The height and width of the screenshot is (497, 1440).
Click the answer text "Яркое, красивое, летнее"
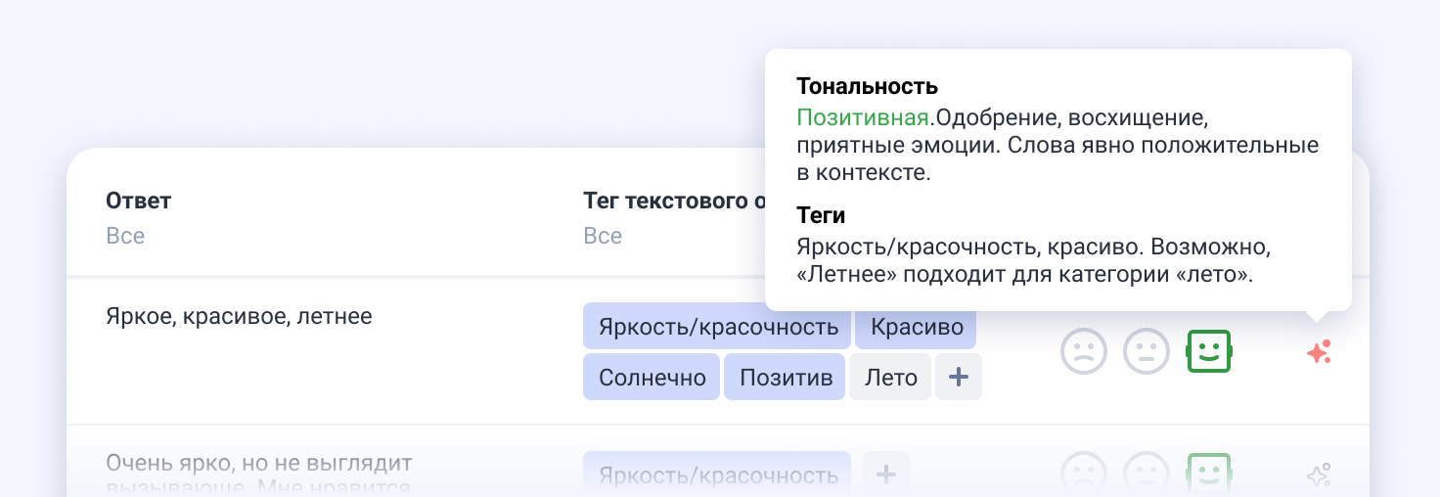coord(238,317)
